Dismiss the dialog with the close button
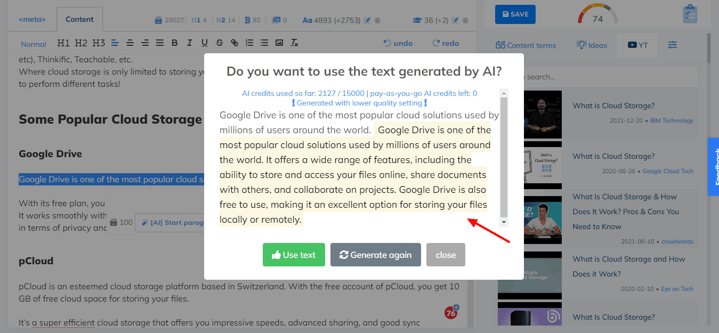Image resolution: width=719 pixels, height=333 pixels. tap(446, 255)
